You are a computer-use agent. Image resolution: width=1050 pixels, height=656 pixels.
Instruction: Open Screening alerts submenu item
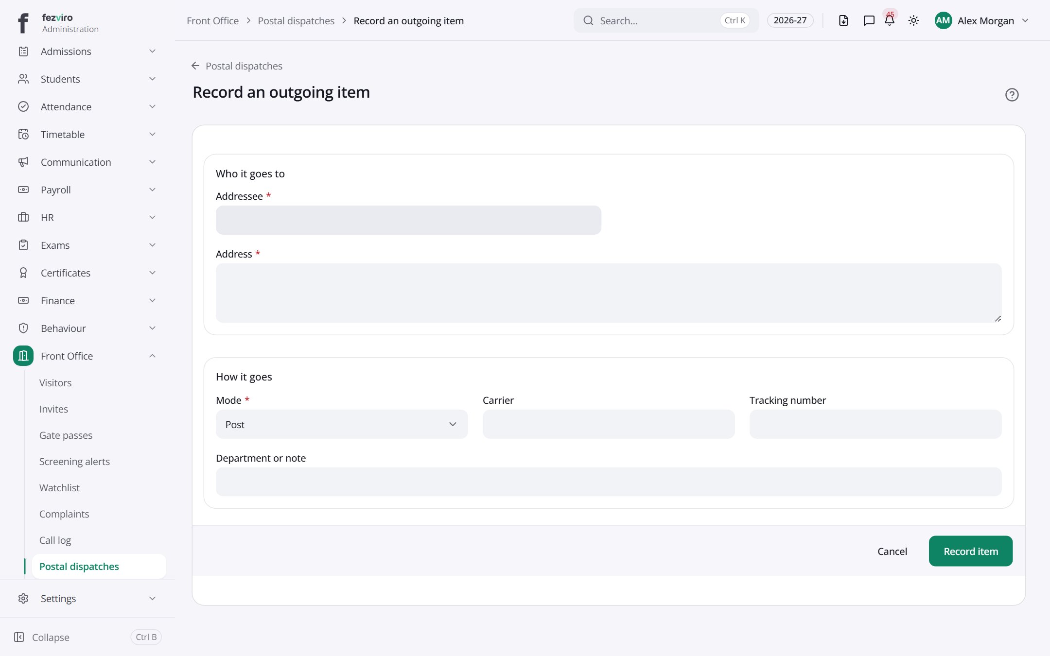(x=74, y=461)
